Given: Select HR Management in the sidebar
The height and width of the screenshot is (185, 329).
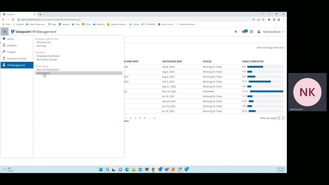Looking at the screenshot, I should [17, 65].
